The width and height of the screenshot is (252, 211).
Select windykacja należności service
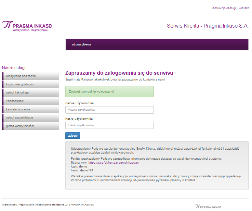(30, 76)
